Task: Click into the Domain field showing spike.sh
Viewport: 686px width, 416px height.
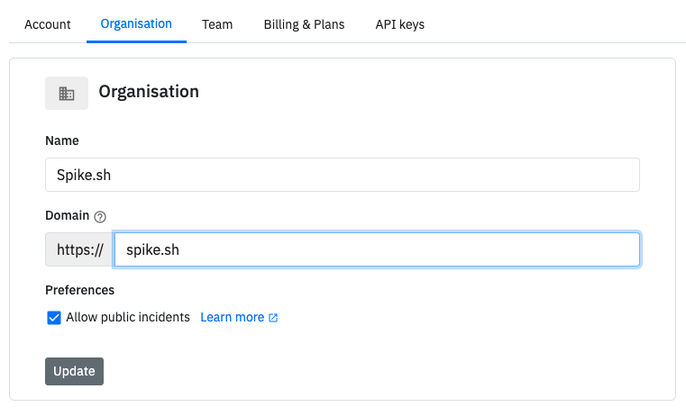Action: pos(377,249)
